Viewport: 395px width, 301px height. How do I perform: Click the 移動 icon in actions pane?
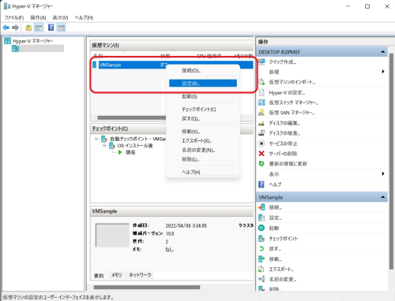pyautogui.click(x=261, y=259)
